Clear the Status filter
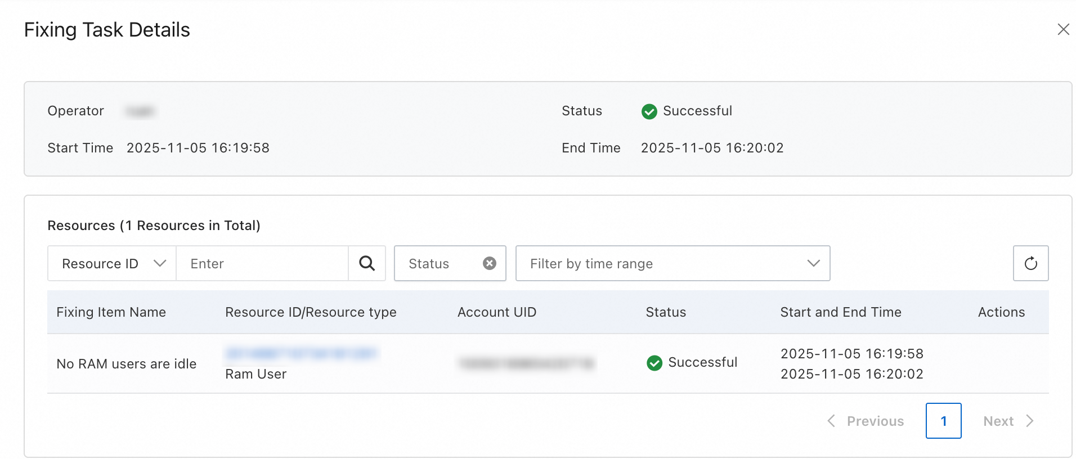This screenshot has height=459, width=1076. 490,263
